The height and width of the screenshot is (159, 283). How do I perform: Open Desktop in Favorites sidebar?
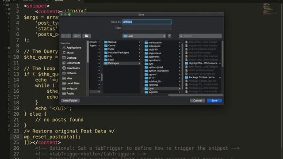click(69, 58)
